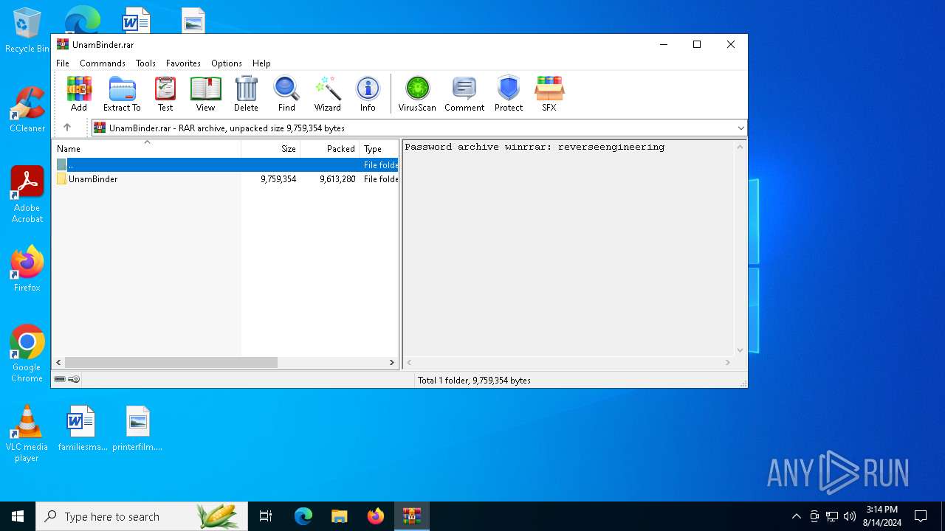Start VirusScan on the archive
Image resolution: width=945 pixels, height=531 pixels.
(x=417, y=94)
